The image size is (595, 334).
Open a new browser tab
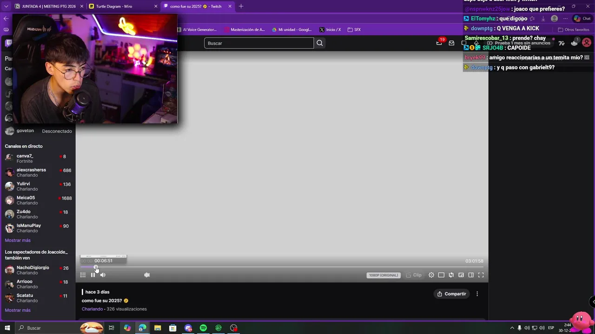coord(241,6)
